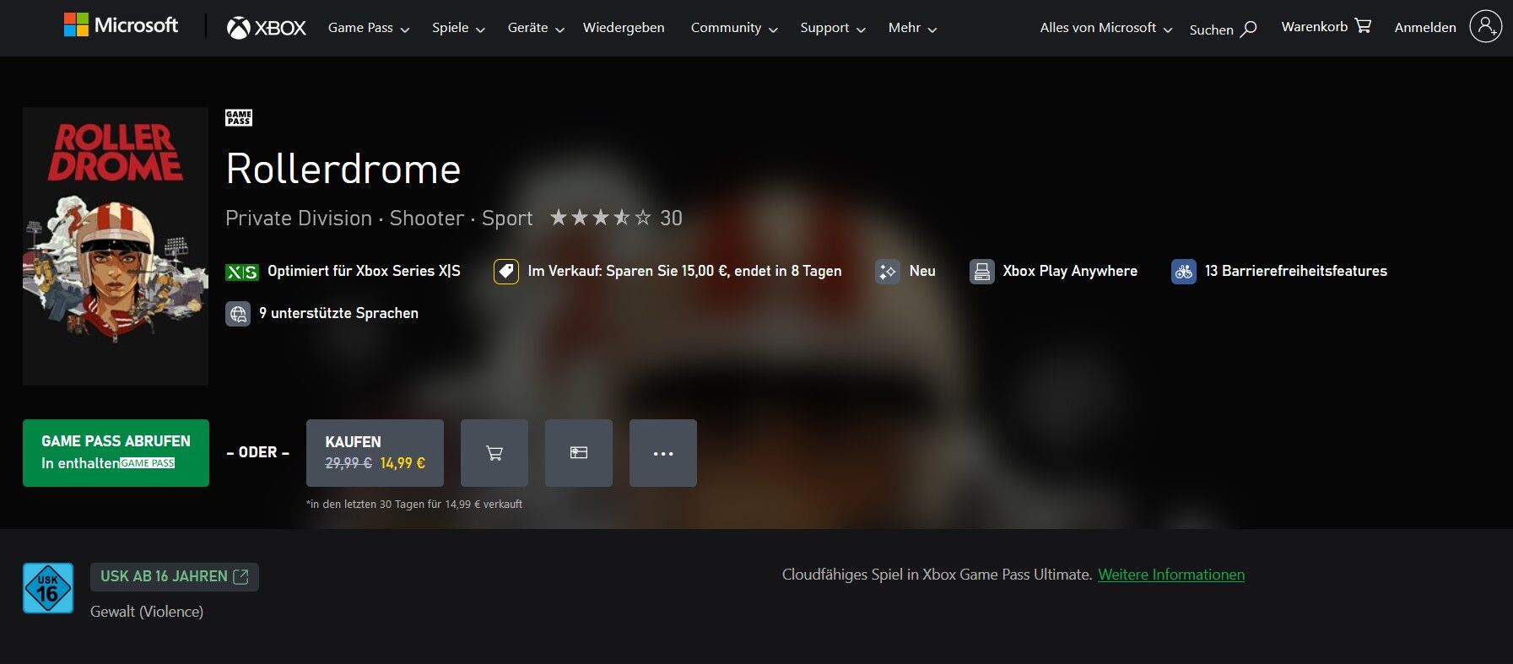Click Im Verkauf savings text
The width and height of the screenshot is (1513, 664).
[x=684, y=271]
